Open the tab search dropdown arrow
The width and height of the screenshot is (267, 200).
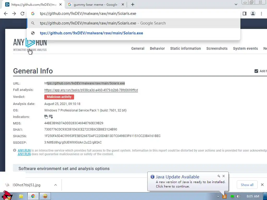[x=236, y=4]
